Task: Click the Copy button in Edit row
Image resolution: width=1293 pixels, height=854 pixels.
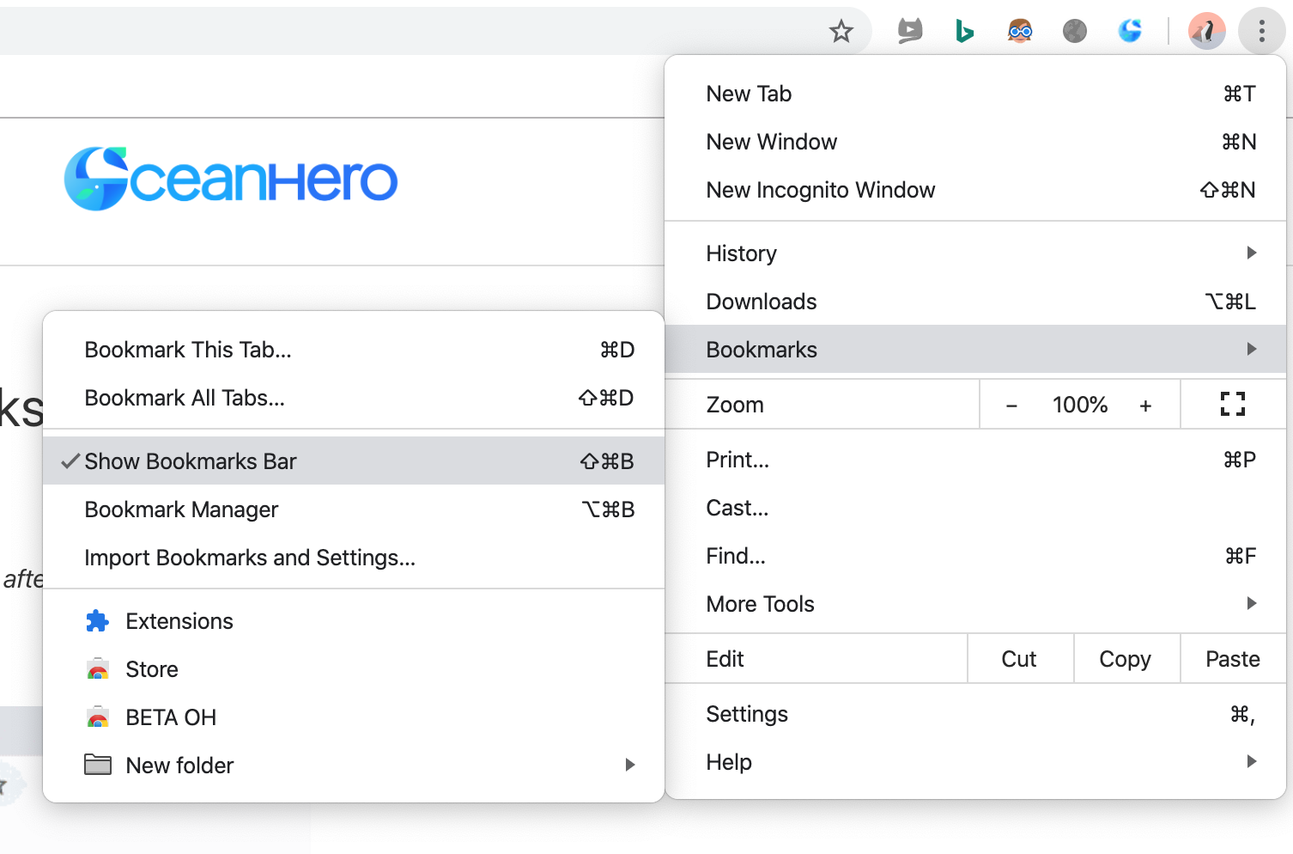Action: pyautogui.click(x=1125, y=659)
